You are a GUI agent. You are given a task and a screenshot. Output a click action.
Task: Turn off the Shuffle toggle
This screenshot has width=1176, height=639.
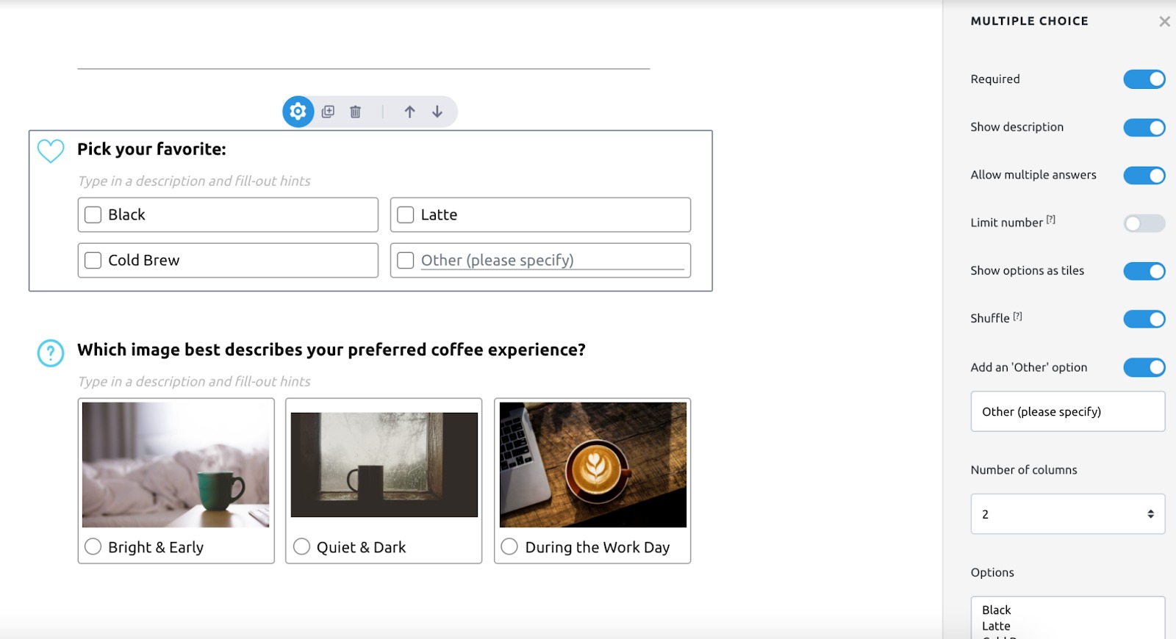pos(1144,319)
